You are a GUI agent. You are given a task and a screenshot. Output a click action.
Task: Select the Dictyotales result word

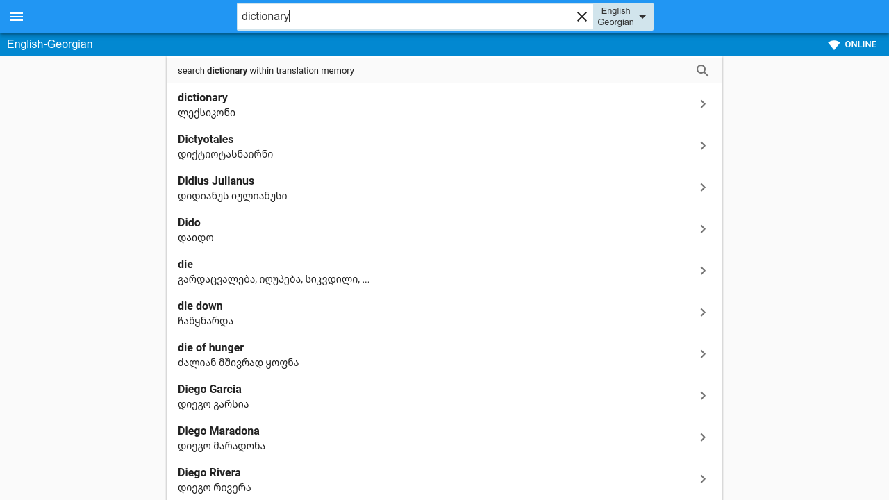coord(206,140)
